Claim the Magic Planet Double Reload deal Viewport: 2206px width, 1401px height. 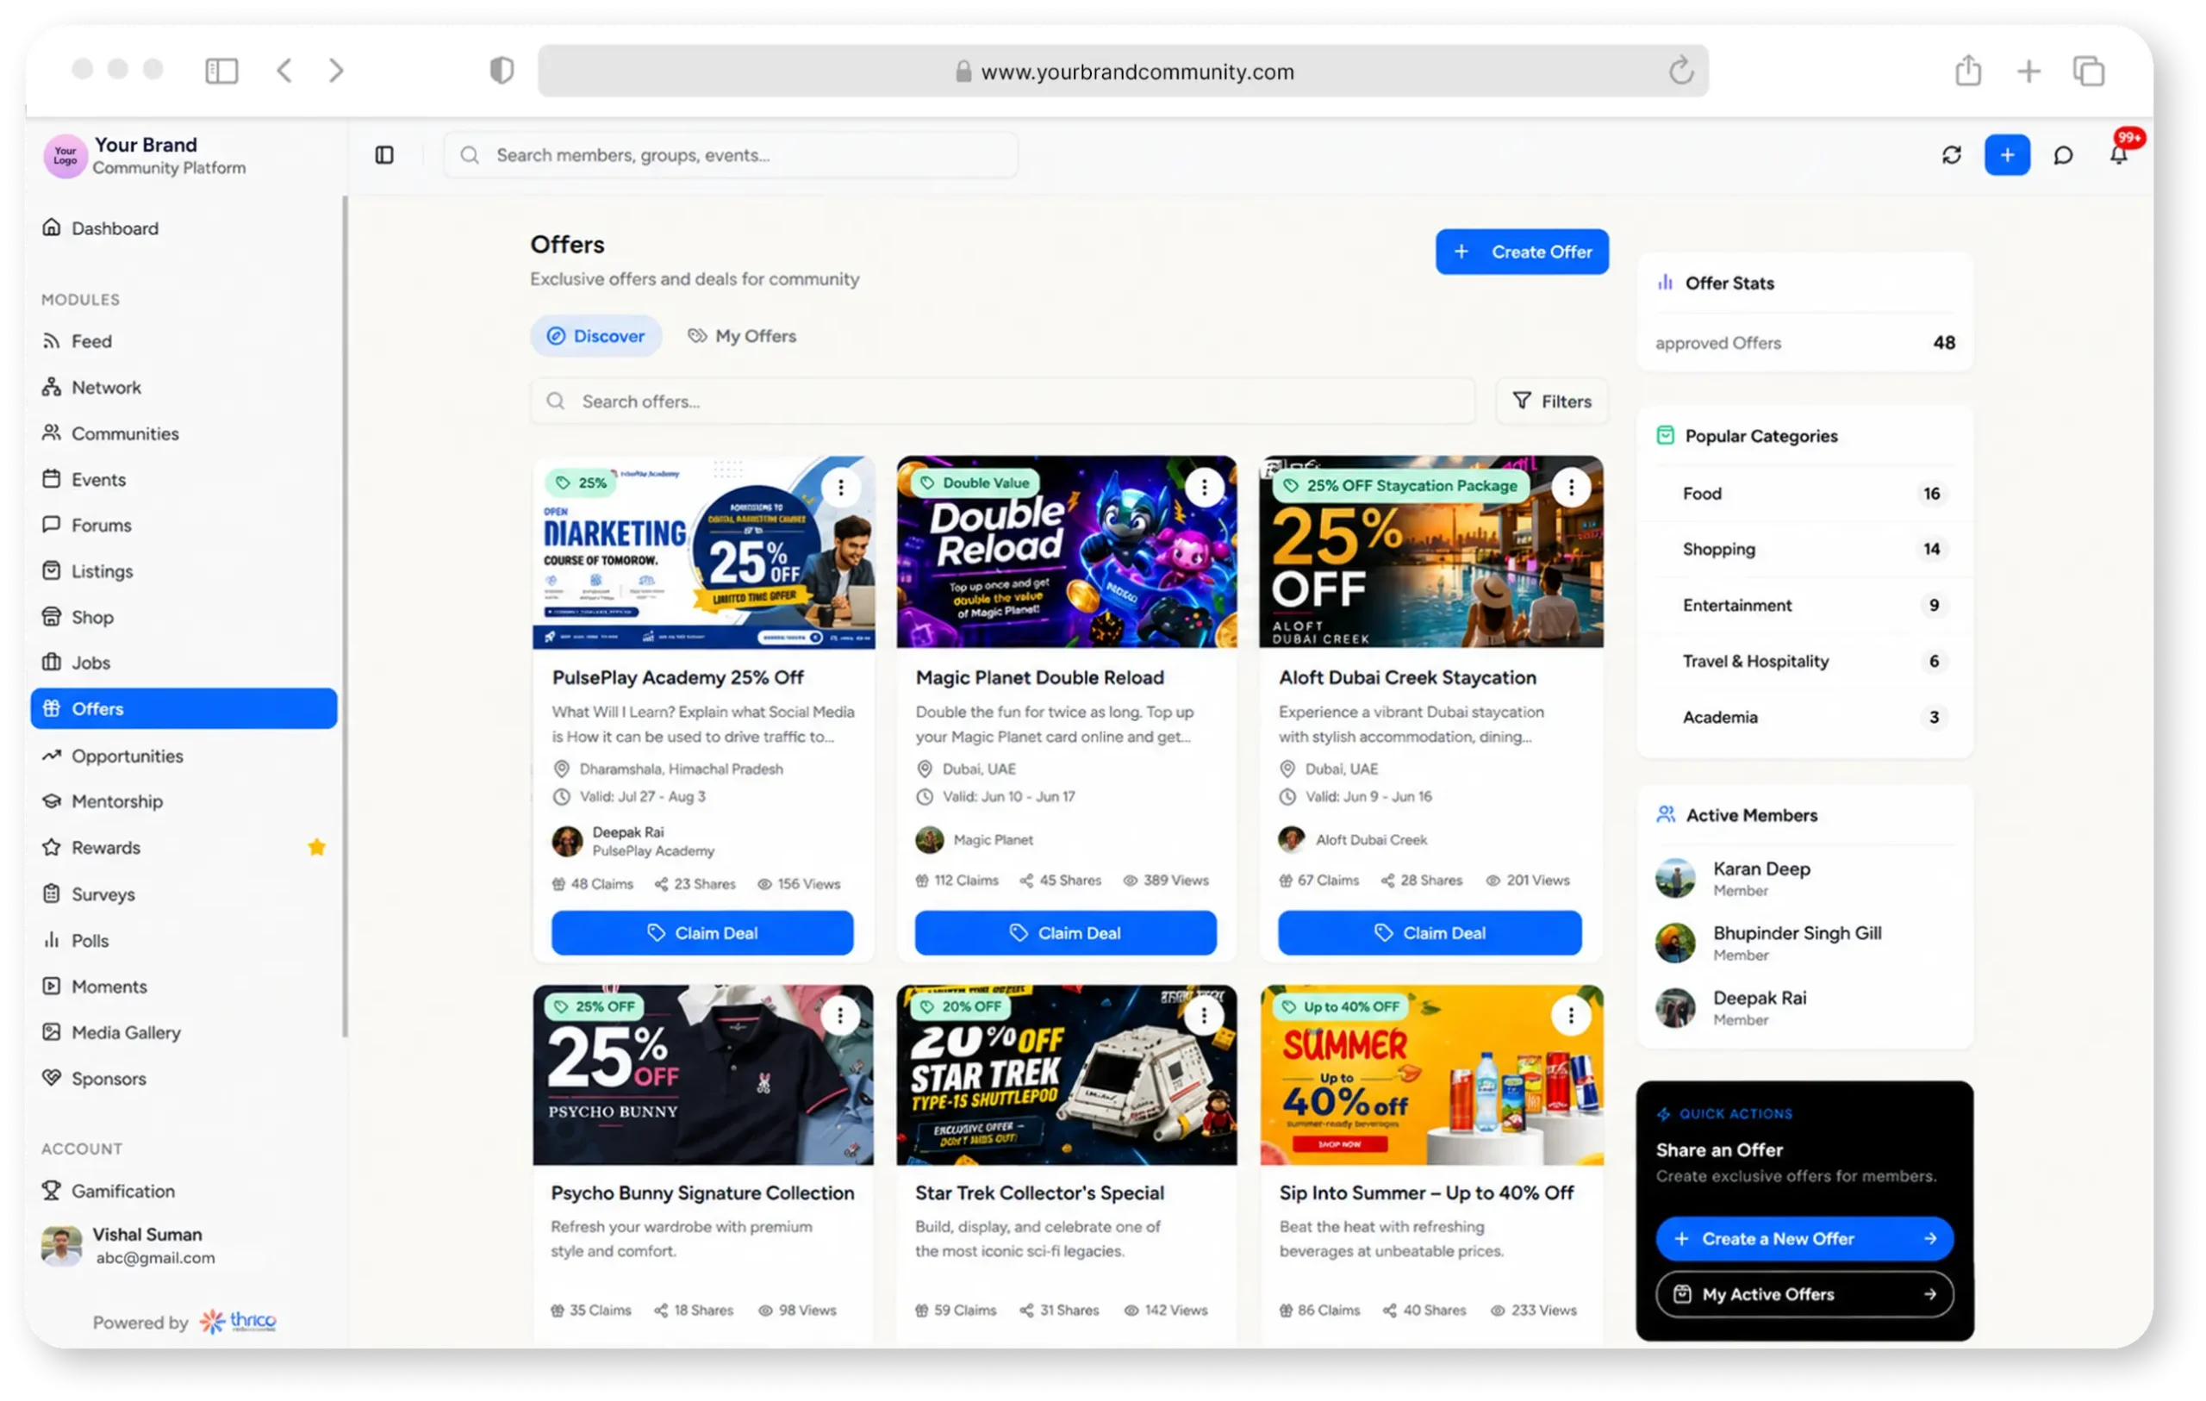[1065, 933]
